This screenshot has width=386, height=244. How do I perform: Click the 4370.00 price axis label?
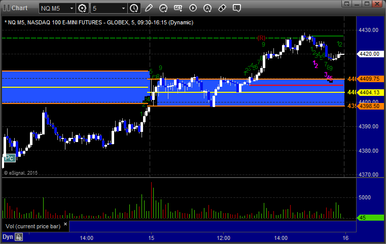point(369,175)
